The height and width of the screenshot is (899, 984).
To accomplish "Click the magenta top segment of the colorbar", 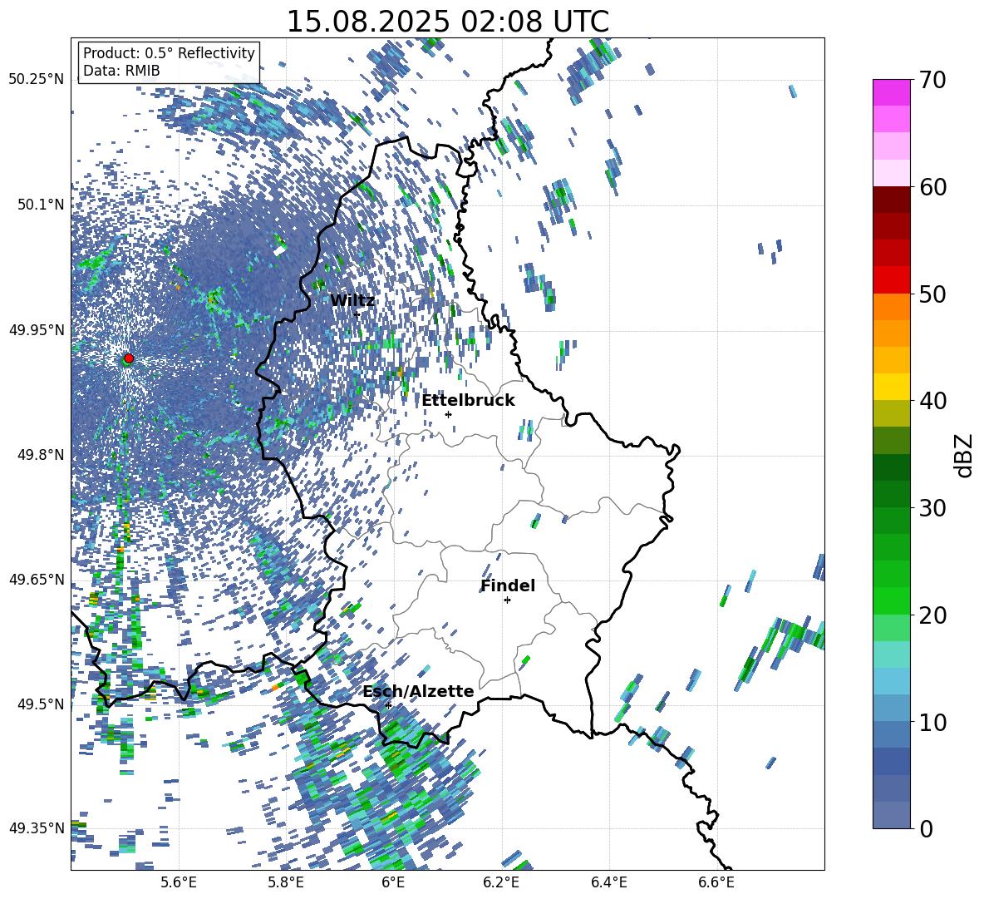I will [x=892, y=92].
